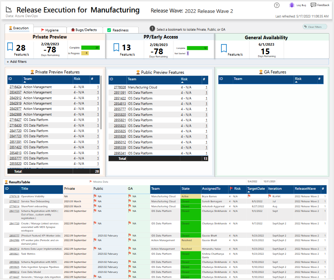The width and height of the screenshot is (334, 280).
Task: Click Private Preview Features table scrollbar
Action: pos(101,102)
